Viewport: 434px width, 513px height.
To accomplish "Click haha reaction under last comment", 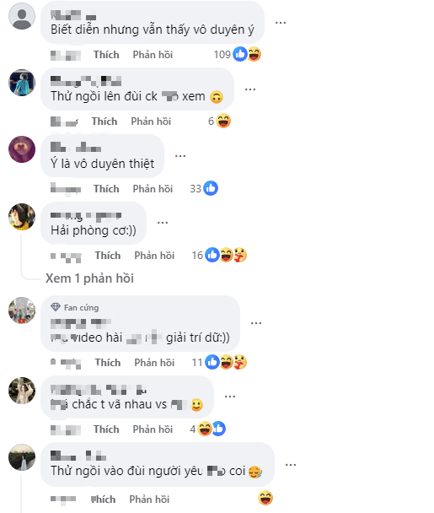I will (265, 499).
